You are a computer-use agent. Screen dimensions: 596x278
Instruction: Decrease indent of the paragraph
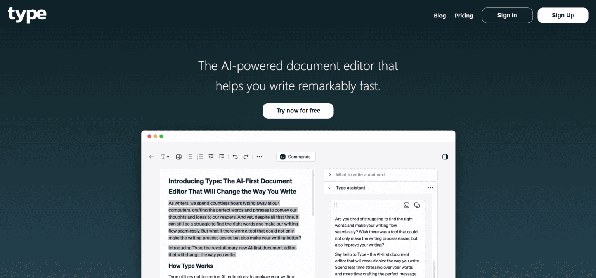tap(211, 157)
